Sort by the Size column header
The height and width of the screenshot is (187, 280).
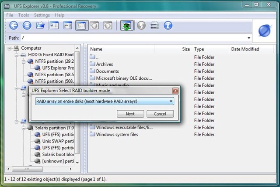point(173,49)
